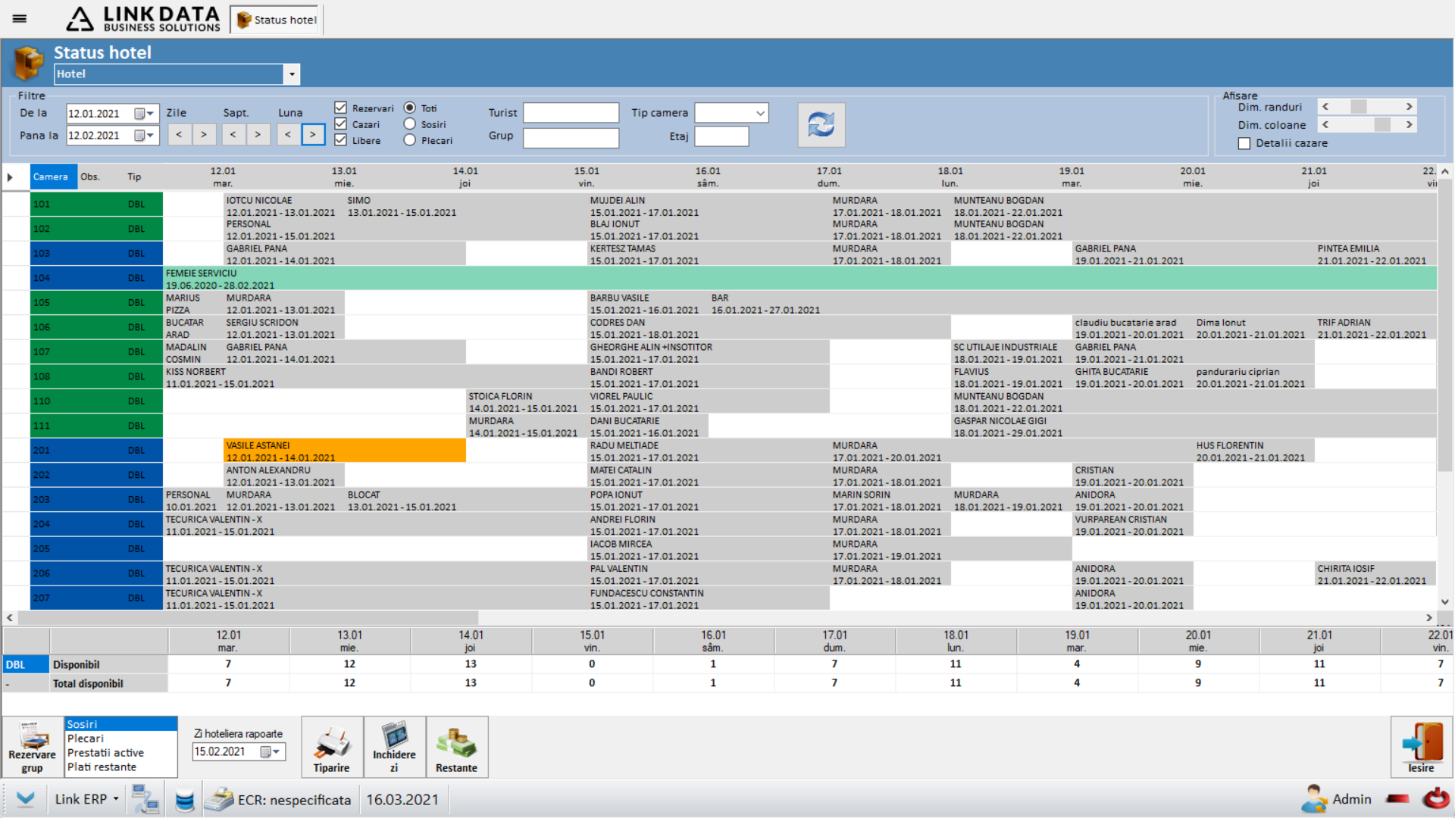Screen dimensions: 1455x818
Task: Select room 201 row
Action: click(x=96, y=450)
